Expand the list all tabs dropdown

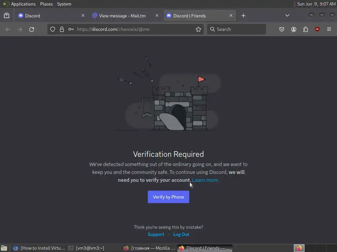pos(287,15)
